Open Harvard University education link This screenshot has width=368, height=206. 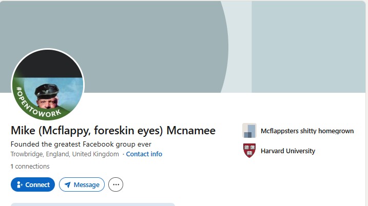287,151
